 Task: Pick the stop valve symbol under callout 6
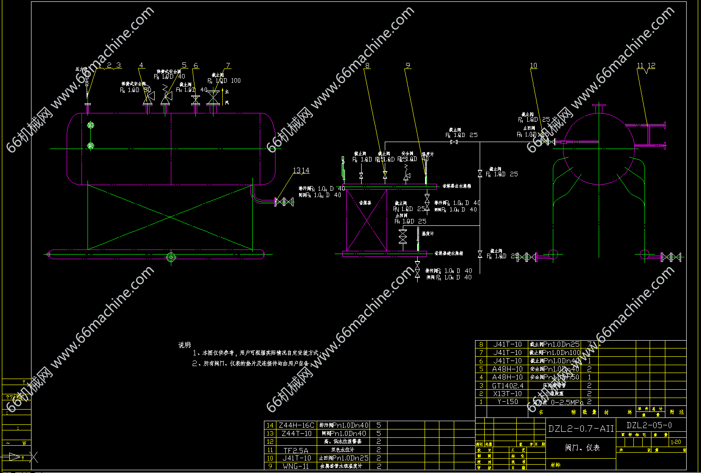click(x=195, y=100)
